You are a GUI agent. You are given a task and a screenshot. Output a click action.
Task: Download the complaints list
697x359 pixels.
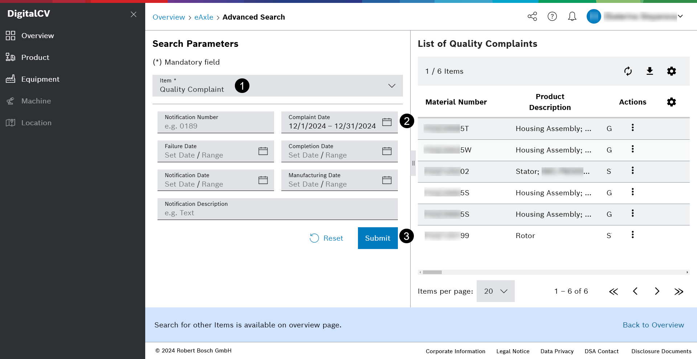point(650,71)
